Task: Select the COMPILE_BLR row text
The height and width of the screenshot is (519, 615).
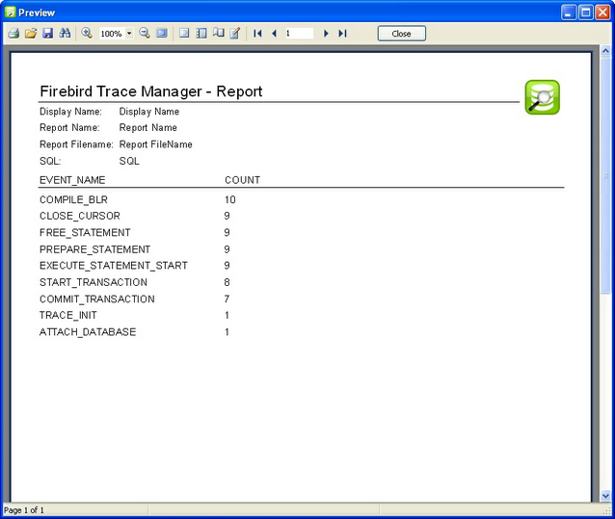Action: point(73,199)
